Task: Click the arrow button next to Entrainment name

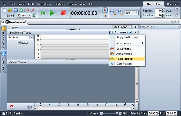Action: [31, 37]
